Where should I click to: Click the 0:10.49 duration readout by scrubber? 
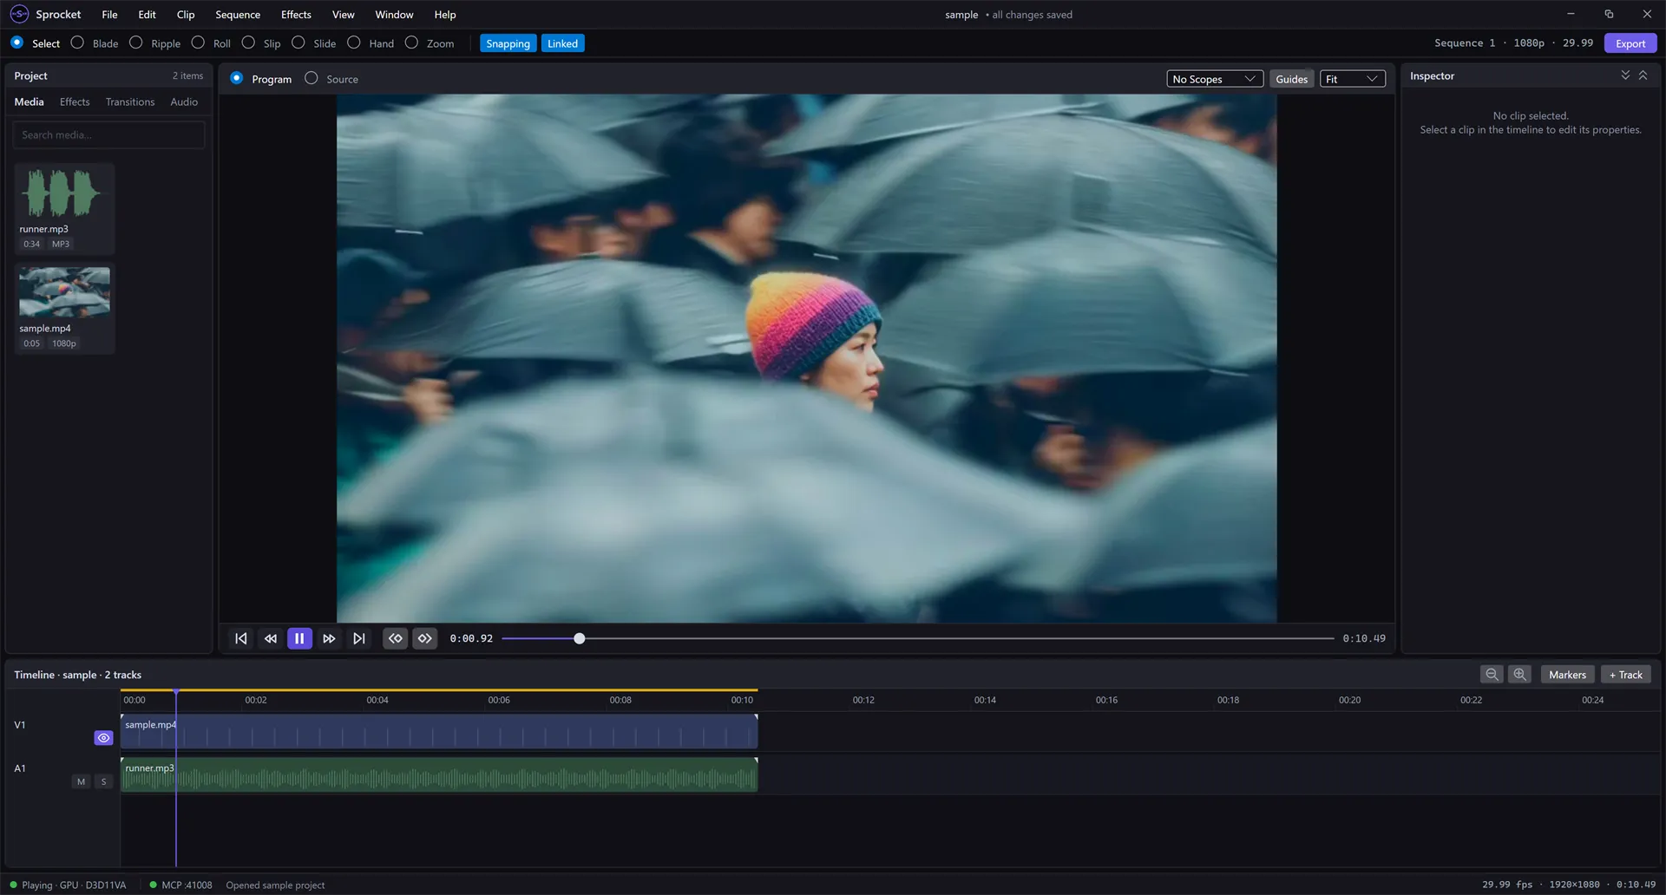click(1364, 638)
